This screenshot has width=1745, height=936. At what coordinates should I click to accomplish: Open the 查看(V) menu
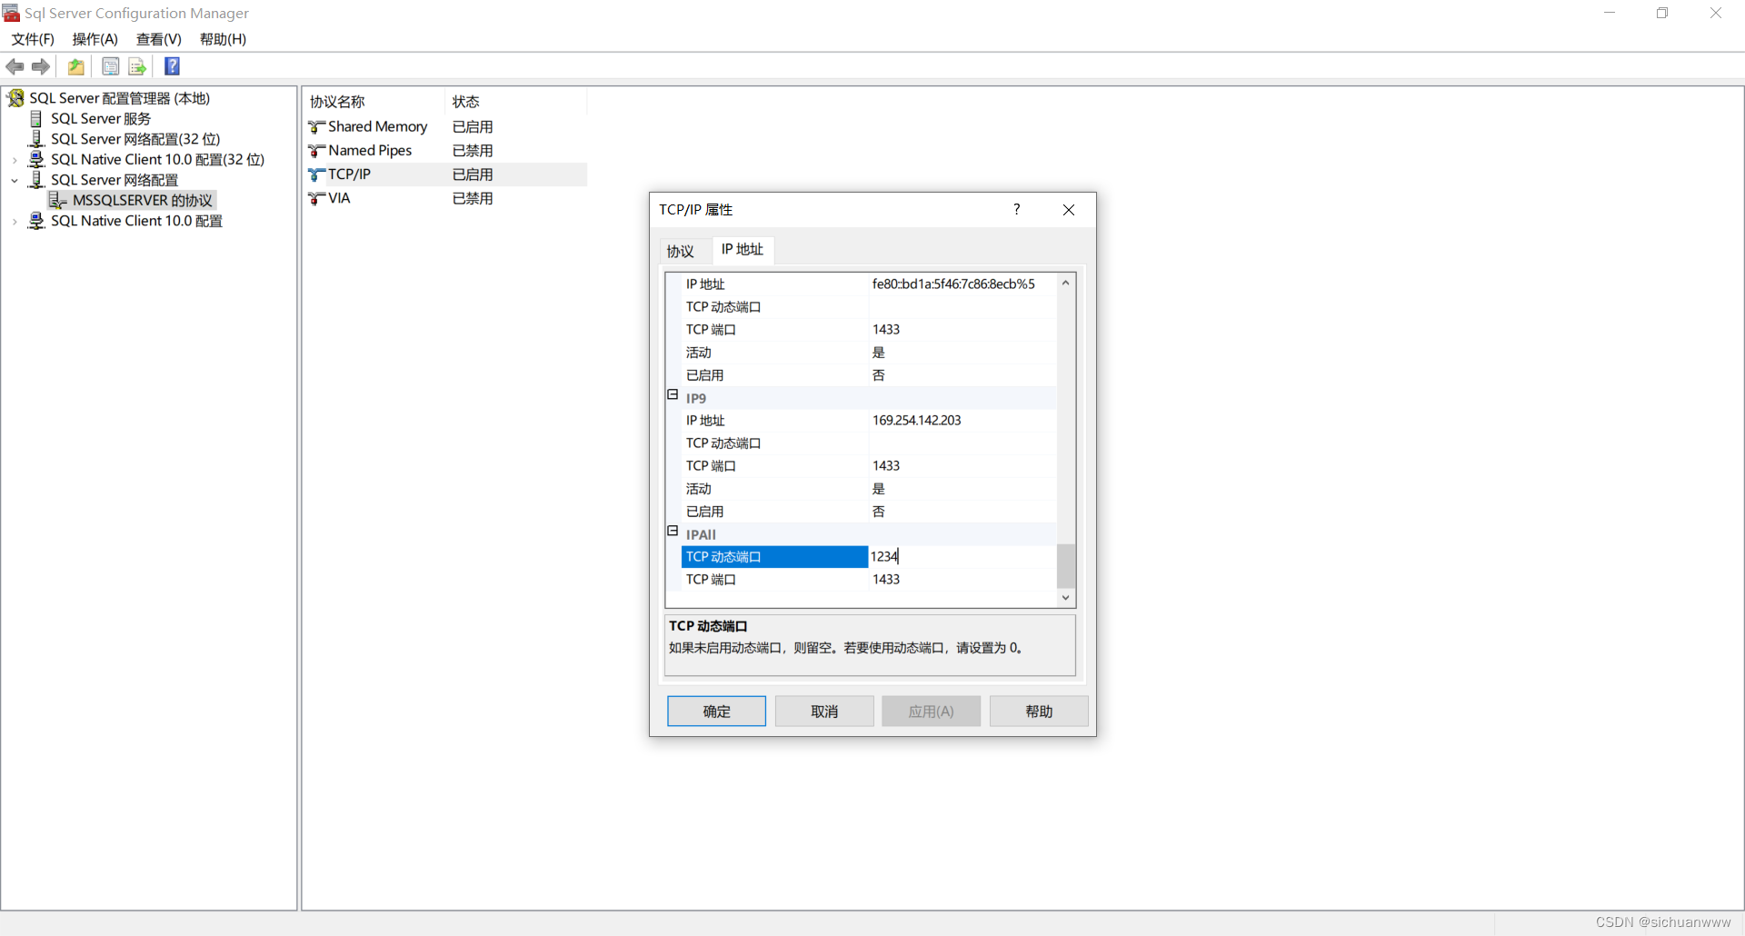(x=159, y=39)
